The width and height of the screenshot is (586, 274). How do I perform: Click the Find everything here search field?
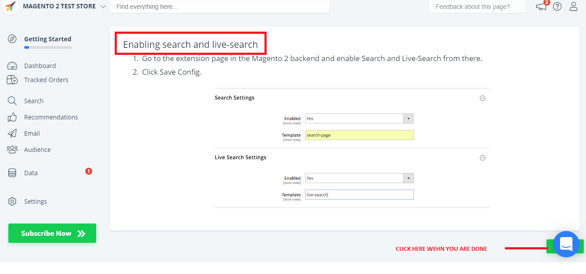(219, 7)
